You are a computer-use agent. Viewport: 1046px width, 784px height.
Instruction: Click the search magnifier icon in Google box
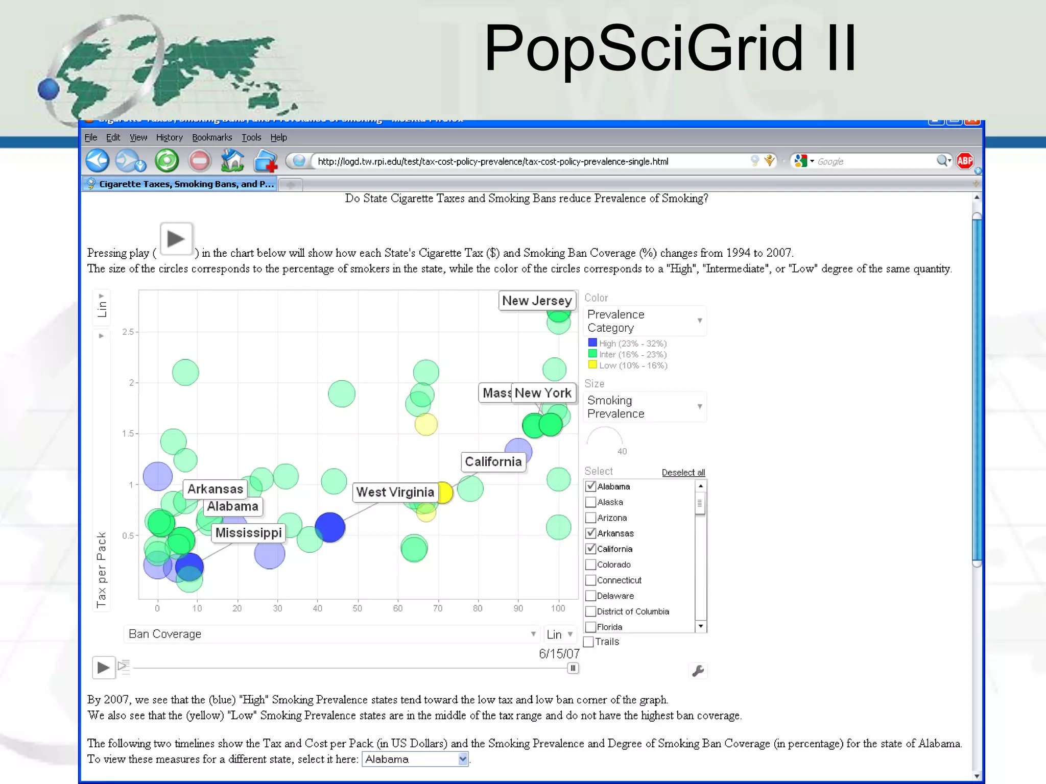point(942,161)
